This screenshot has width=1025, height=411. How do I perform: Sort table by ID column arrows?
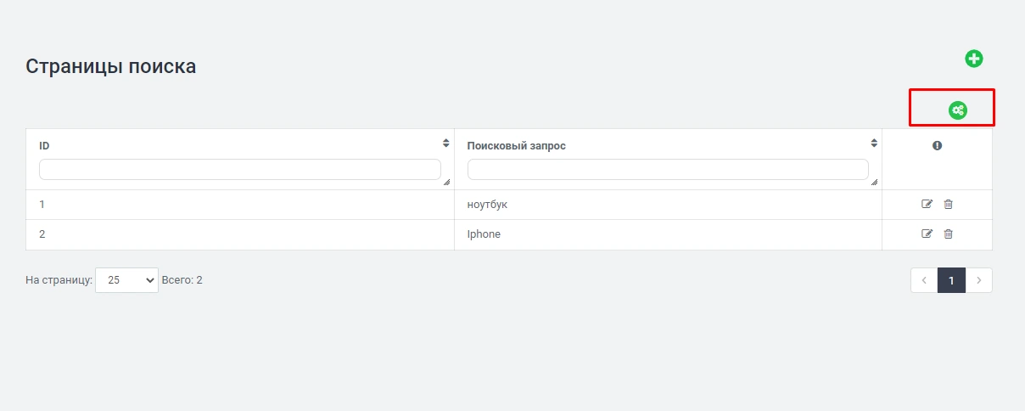[445, 143]
